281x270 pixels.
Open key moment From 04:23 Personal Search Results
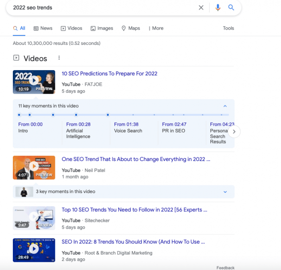(222, 133)
